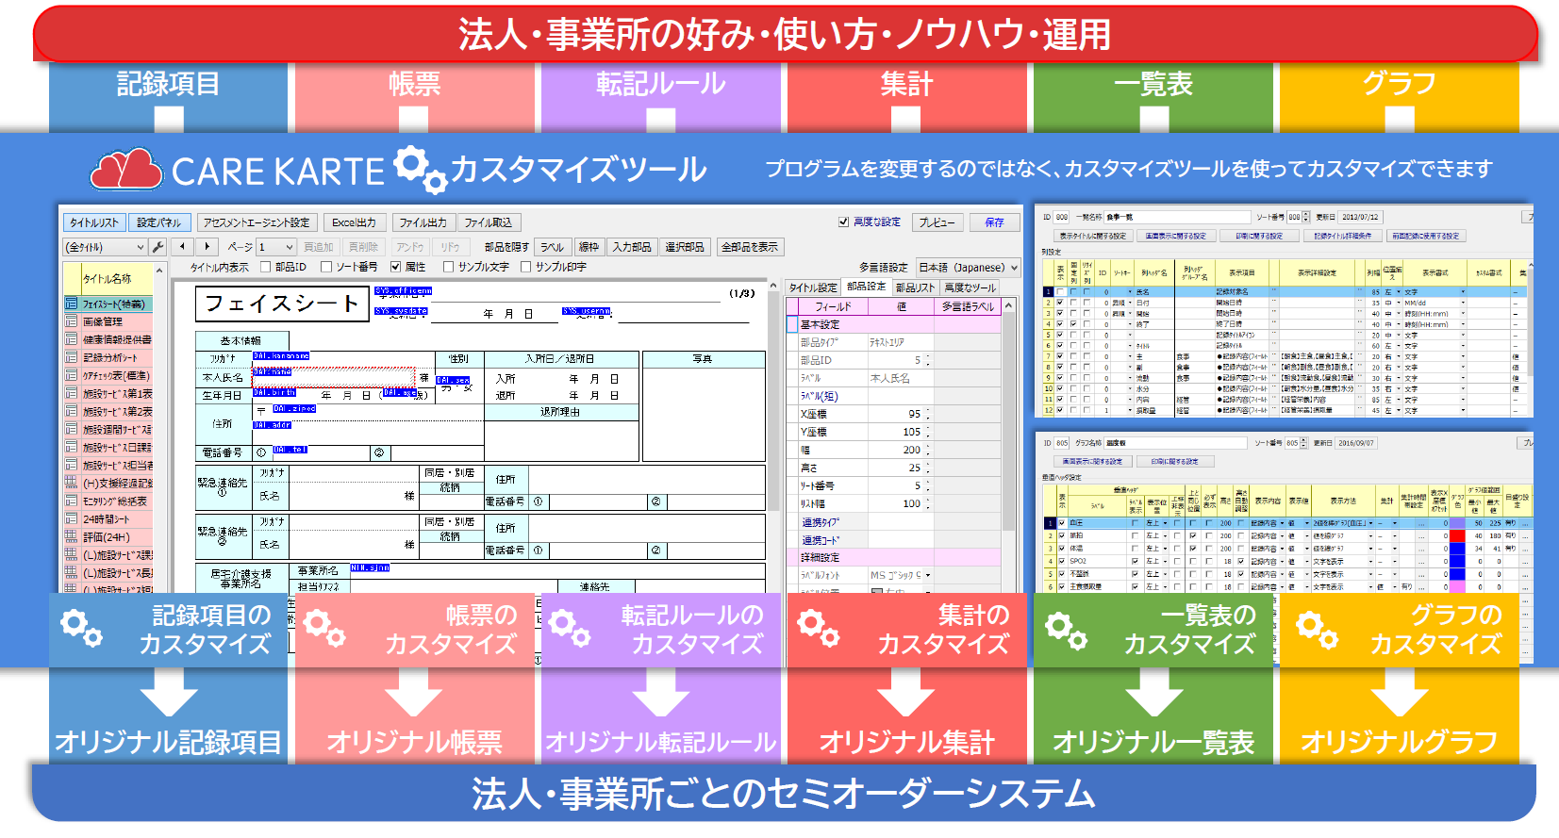Click the プレビュー button

coord(937,222)
